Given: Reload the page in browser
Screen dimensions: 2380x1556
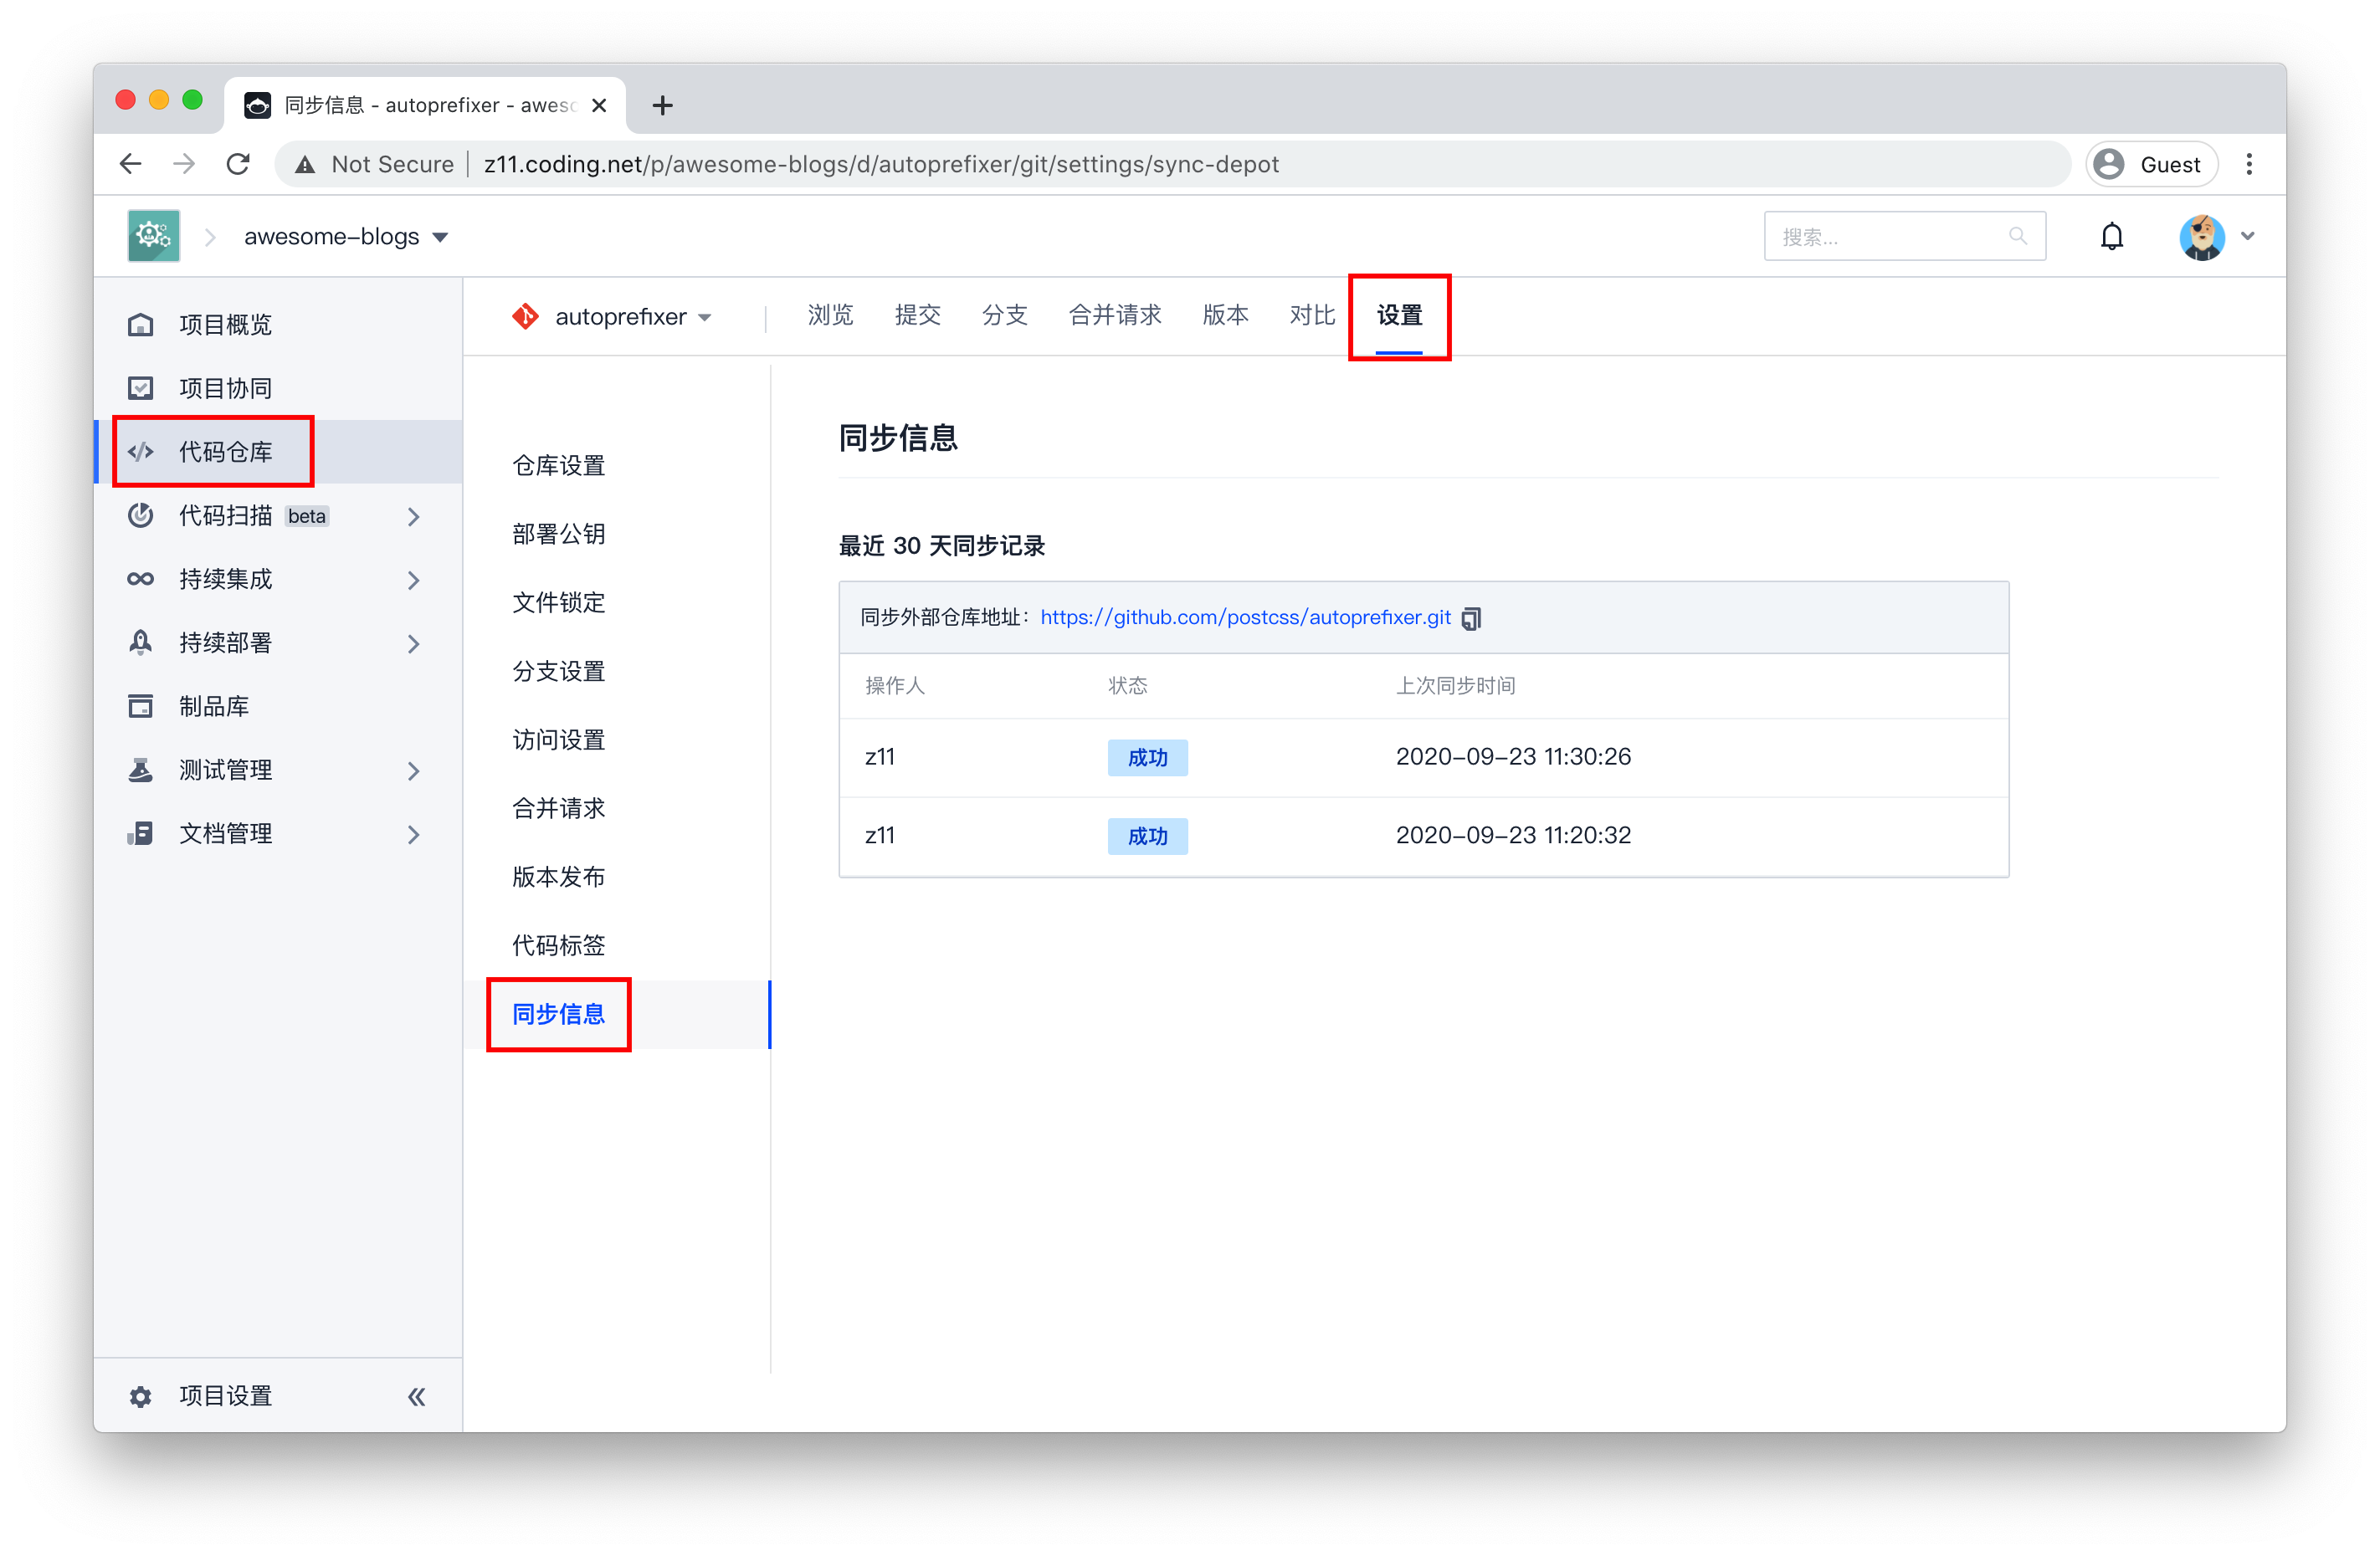Looking at the screenshot, I should (238, 164).
